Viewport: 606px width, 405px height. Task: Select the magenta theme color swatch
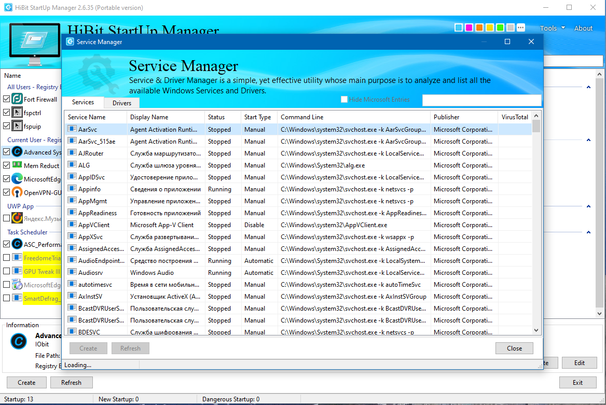[x=469, y=27]
